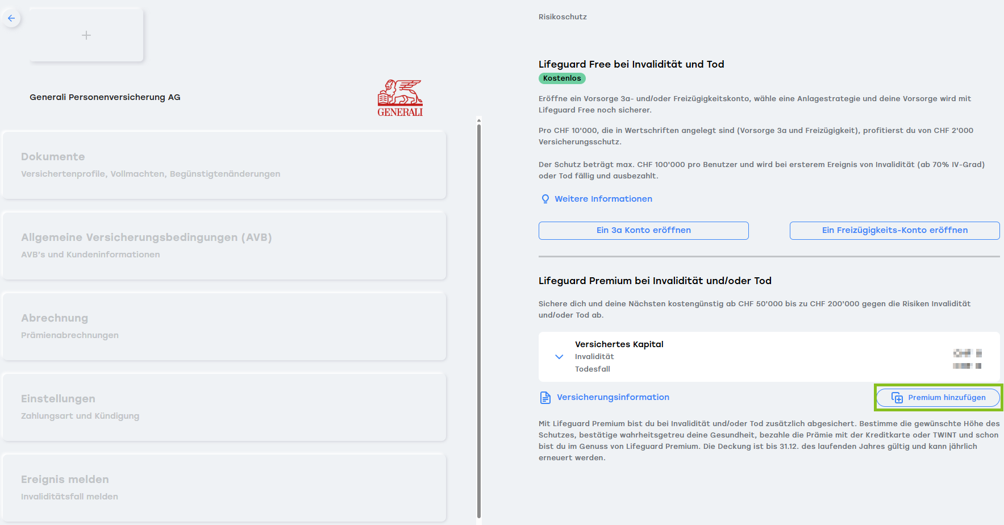Click the Kostenlos badge
The width and height of the screenshot is (1004, 525).
(x=562, y=78)
